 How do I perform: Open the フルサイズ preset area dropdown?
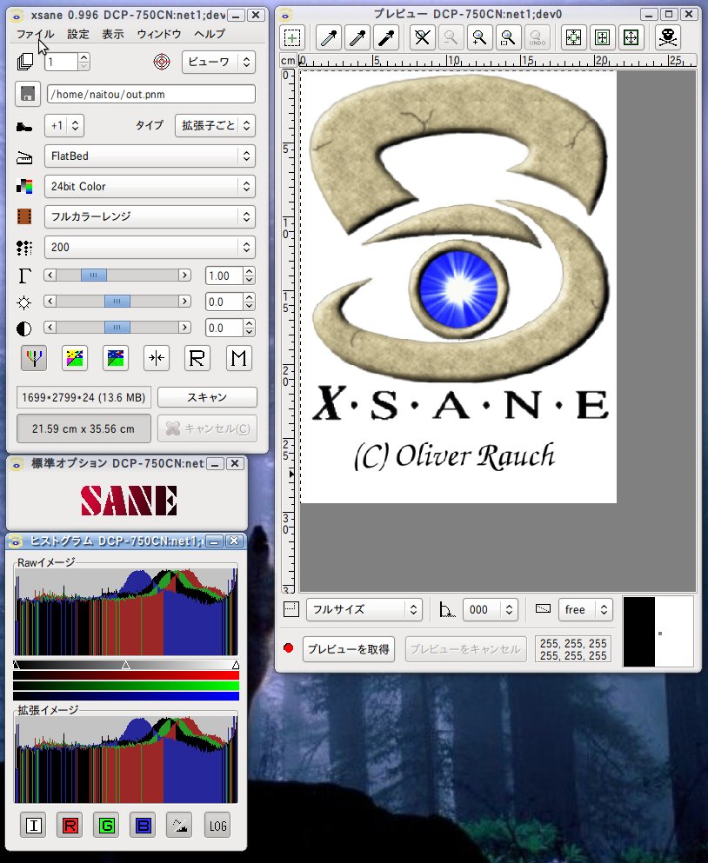point(364,610)
